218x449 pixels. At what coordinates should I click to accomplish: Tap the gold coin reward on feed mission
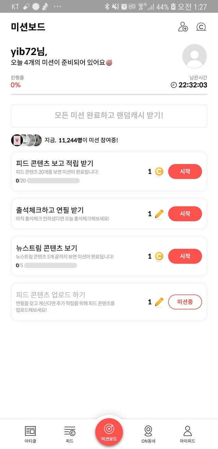[159, 171]
